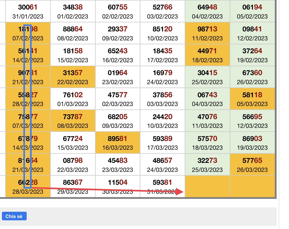Viewport: 289px width, 229px height.
Task: Click the cell dated 17/03/2023
Action: click(162, 143)
